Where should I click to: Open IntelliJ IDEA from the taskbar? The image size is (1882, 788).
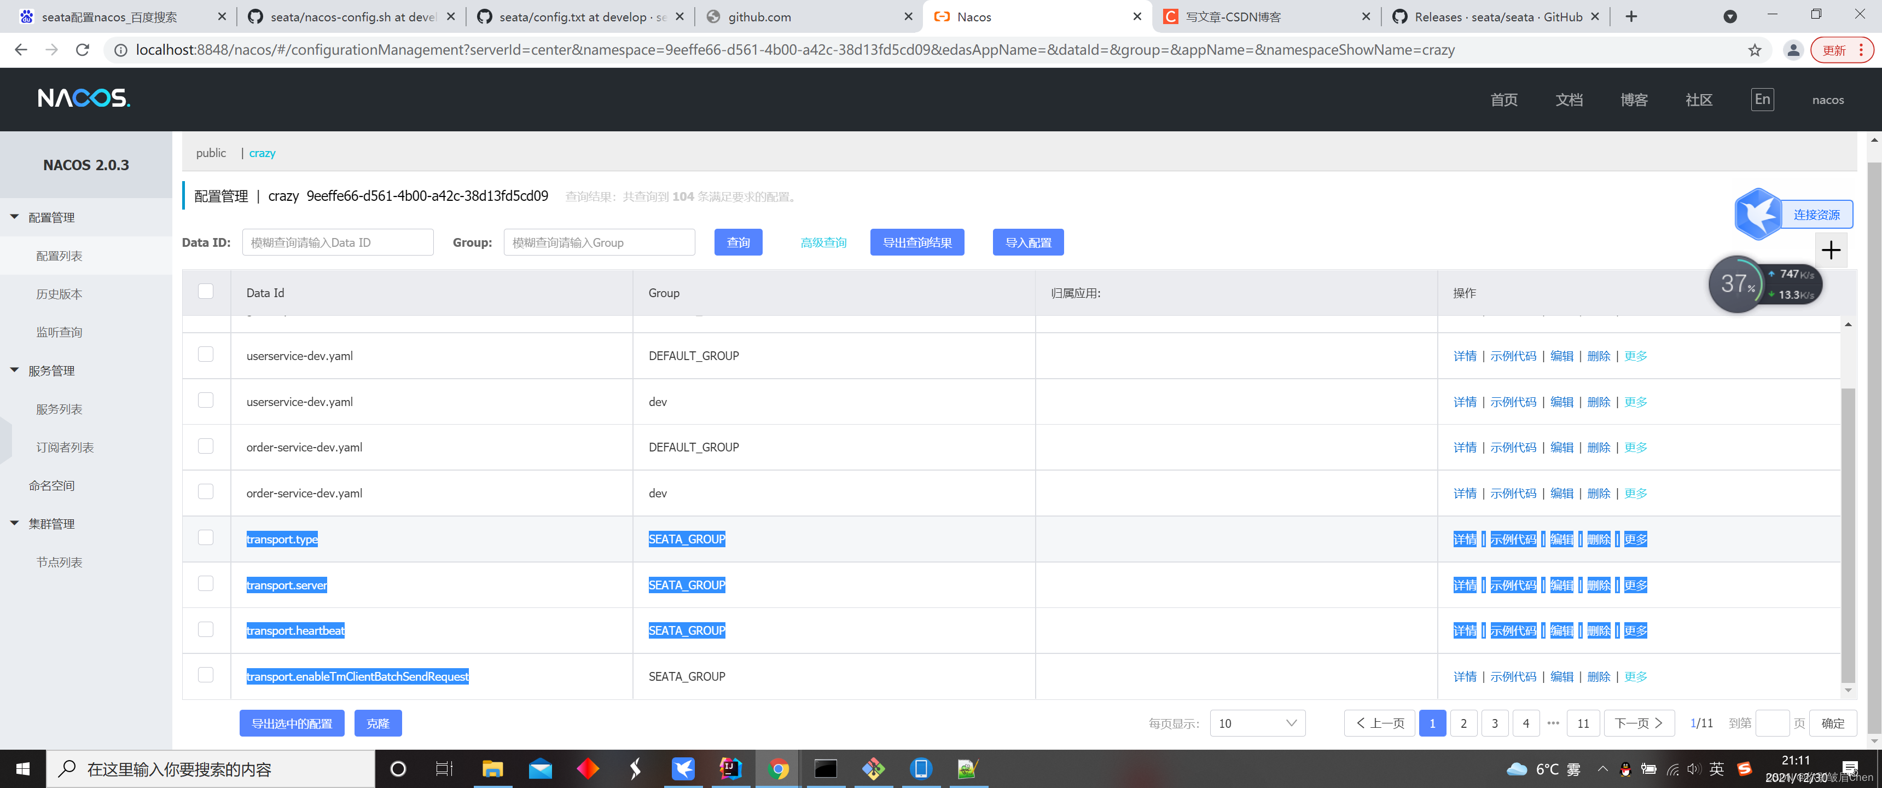[x=730, y=768]
